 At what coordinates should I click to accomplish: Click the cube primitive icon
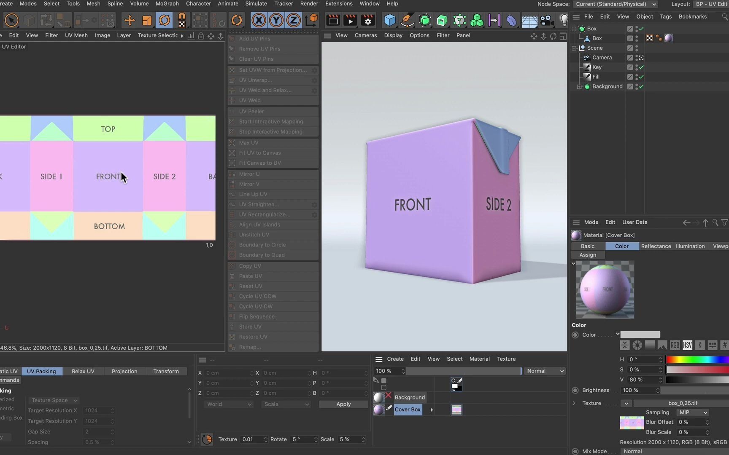coord(389,20)
